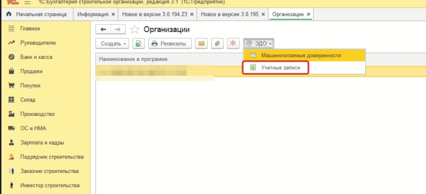Click the Реквизиты button
The width and height of the screenshot is (426, 194).
pos(170,43)
